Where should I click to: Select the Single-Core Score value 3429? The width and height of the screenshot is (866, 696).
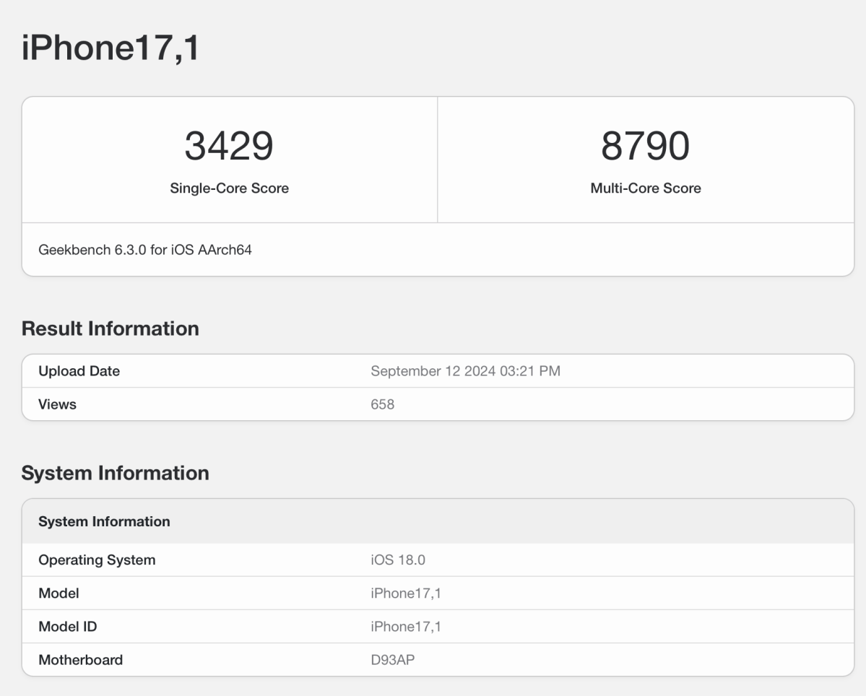[229, 145]
